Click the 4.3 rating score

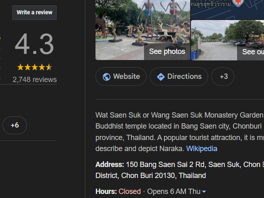click(x=35, y=45)
